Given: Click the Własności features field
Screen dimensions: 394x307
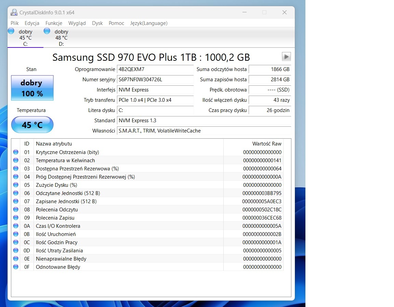Looking at the screenshot, I should tap(204, 131).
